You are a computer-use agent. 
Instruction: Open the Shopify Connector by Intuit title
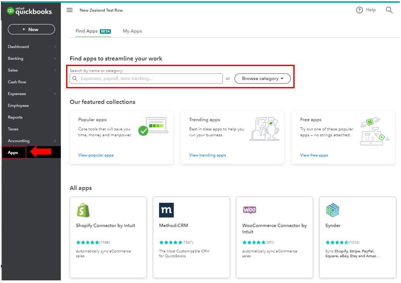tap(106, 226)
